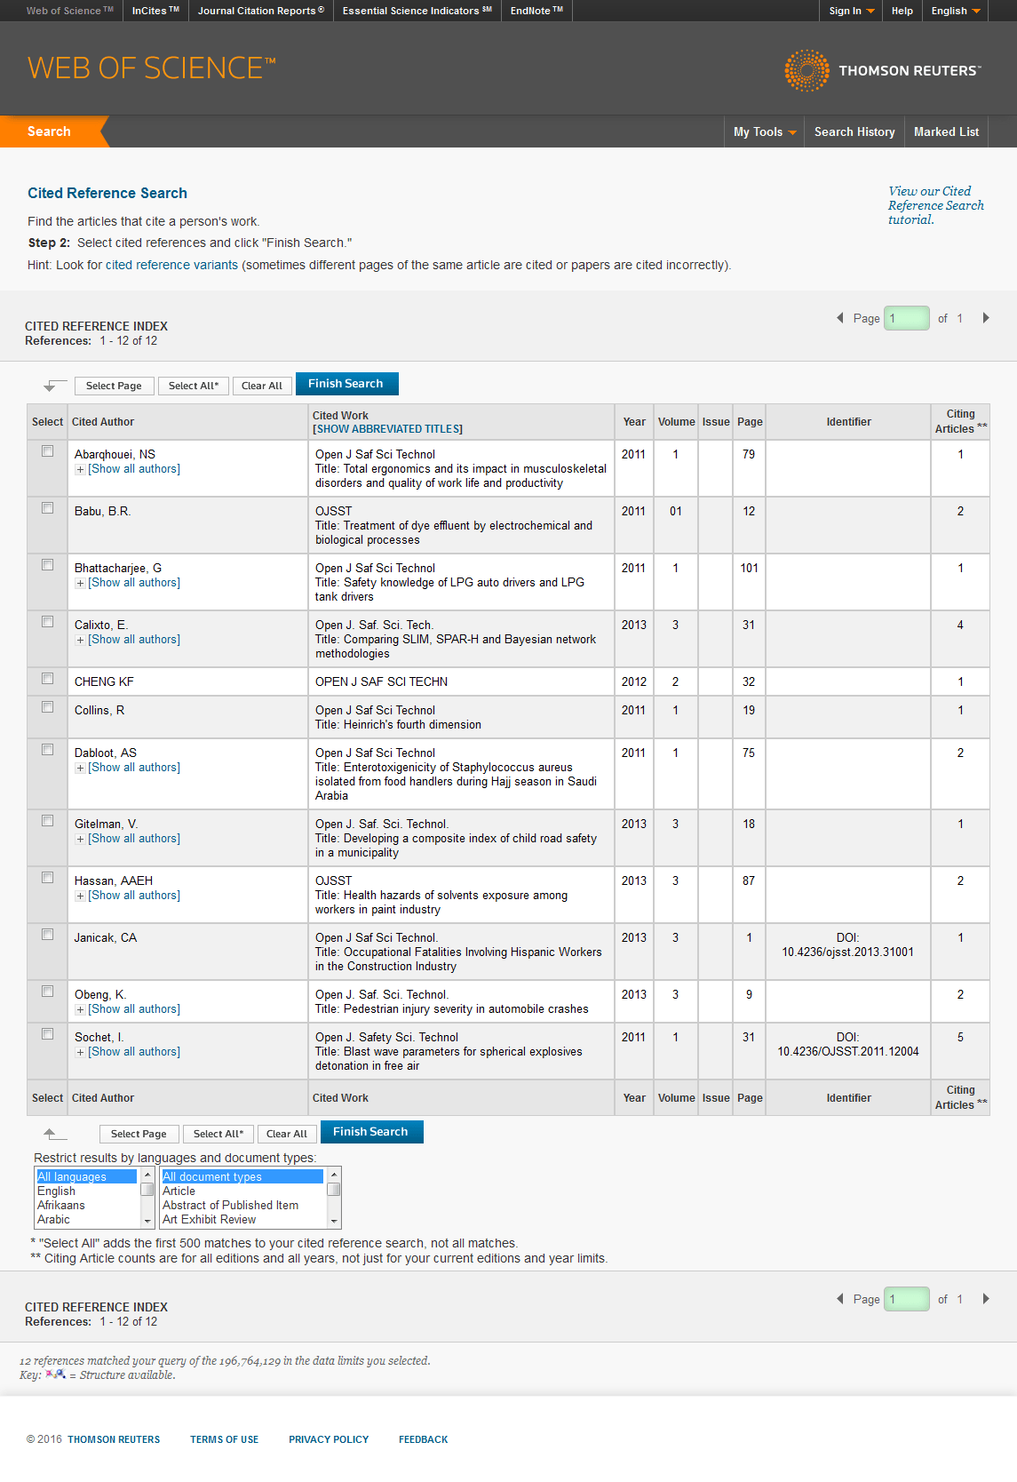The width and height of the screenshot is (1017, 1482).
Task: Check the Janicak, CA reference
Action: click(x=48, y=935)
